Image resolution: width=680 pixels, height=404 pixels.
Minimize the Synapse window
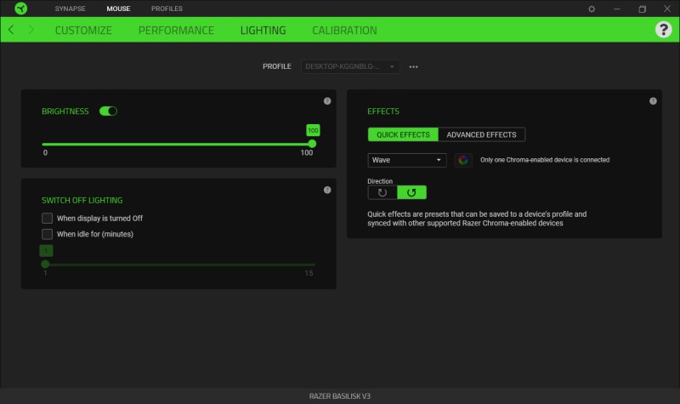point(617,9)
